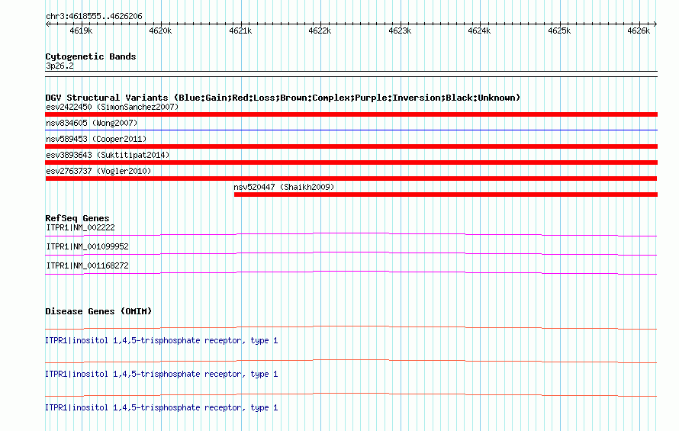Click the magenta gene line under ITPR1|NM_002222
Viewport: 679px width, 431px height.
[351, 235]
